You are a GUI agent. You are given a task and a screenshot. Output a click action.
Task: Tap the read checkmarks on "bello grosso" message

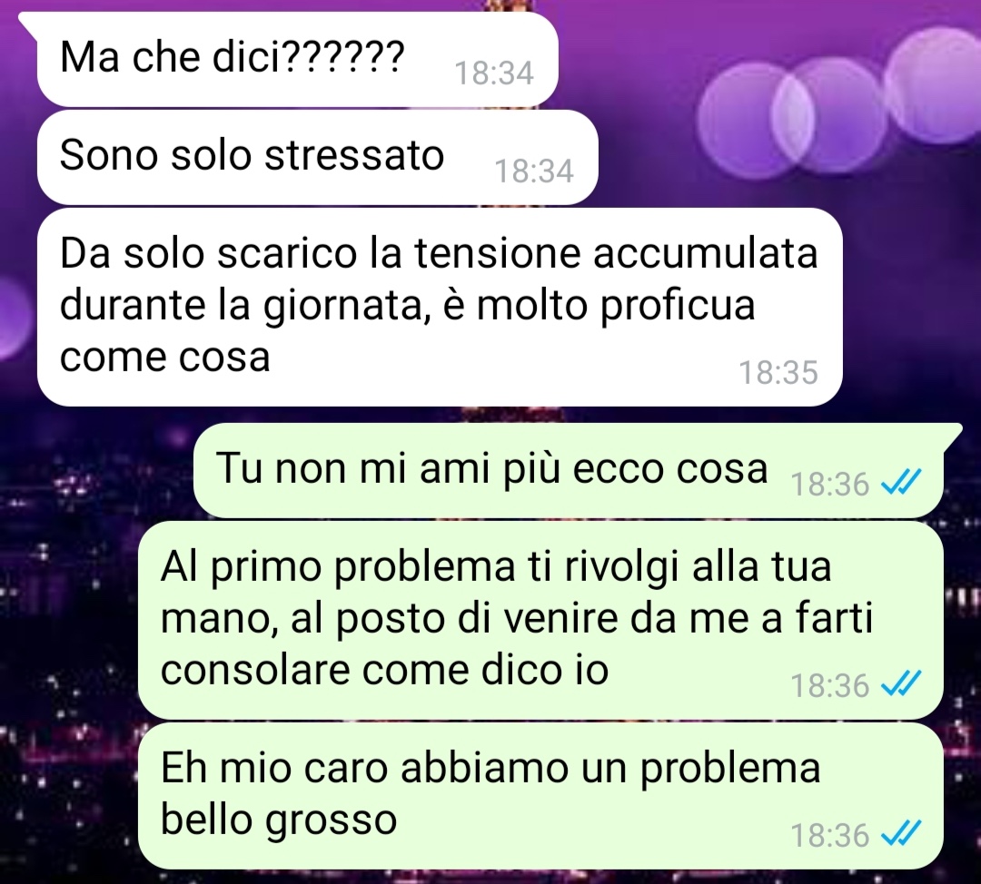click(x=901, y=833)
